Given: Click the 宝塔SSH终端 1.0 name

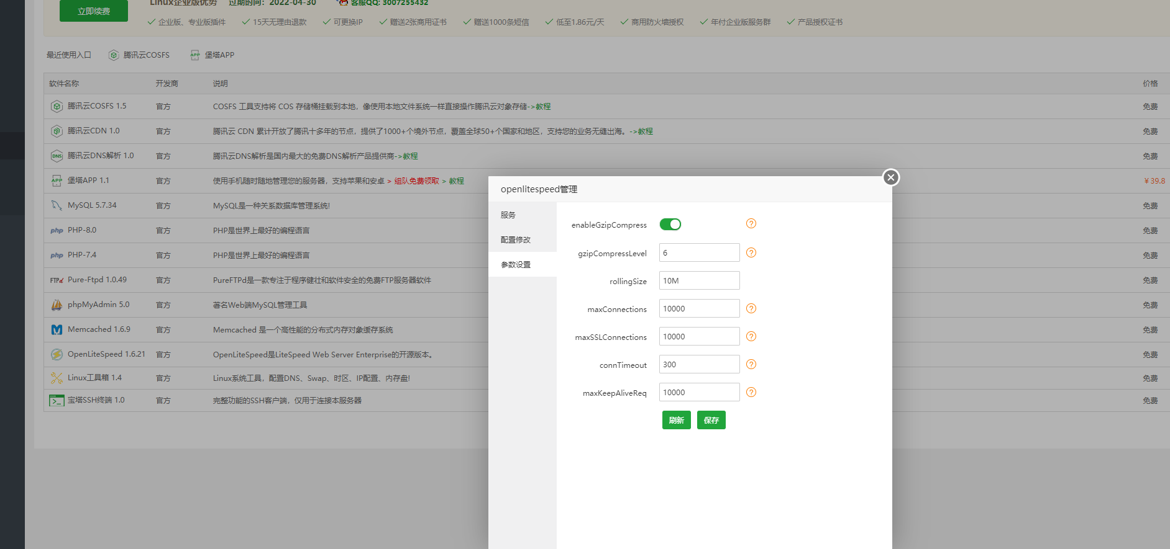Looking at the screenshot, I should (x=96, y=400).
